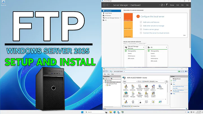Open FTP Directory Browsing feature
The height and width of the screenshot is (114, 203).
click(x=140, y=87)
